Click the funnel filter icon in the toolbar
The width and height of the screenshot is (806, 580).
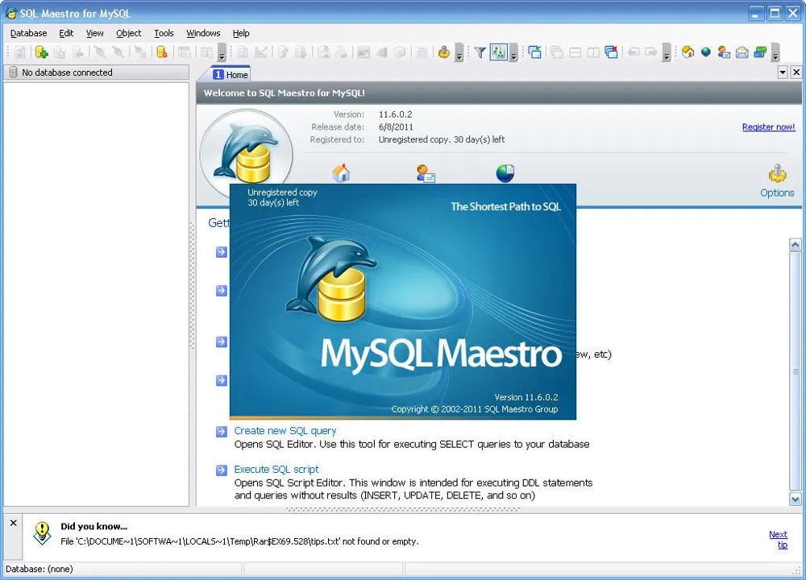[480, 52]
